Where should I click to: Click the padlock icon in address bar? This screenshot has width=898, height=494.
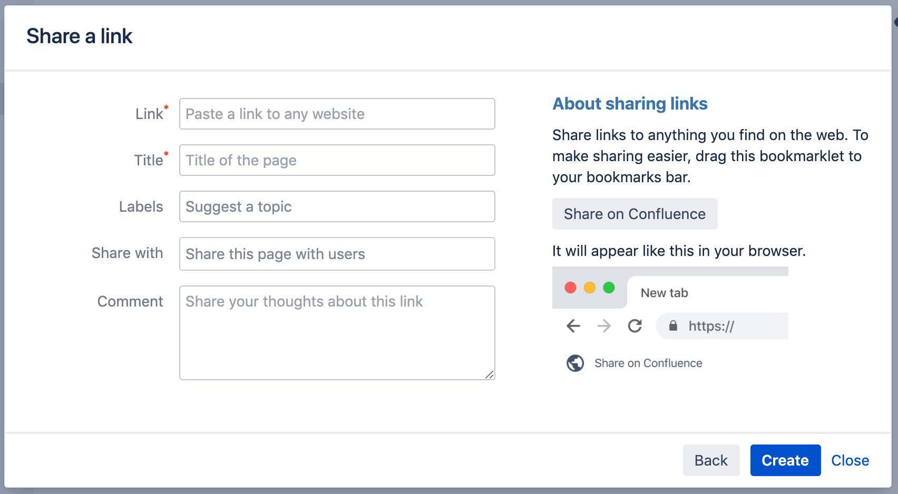tap(673, 326)
